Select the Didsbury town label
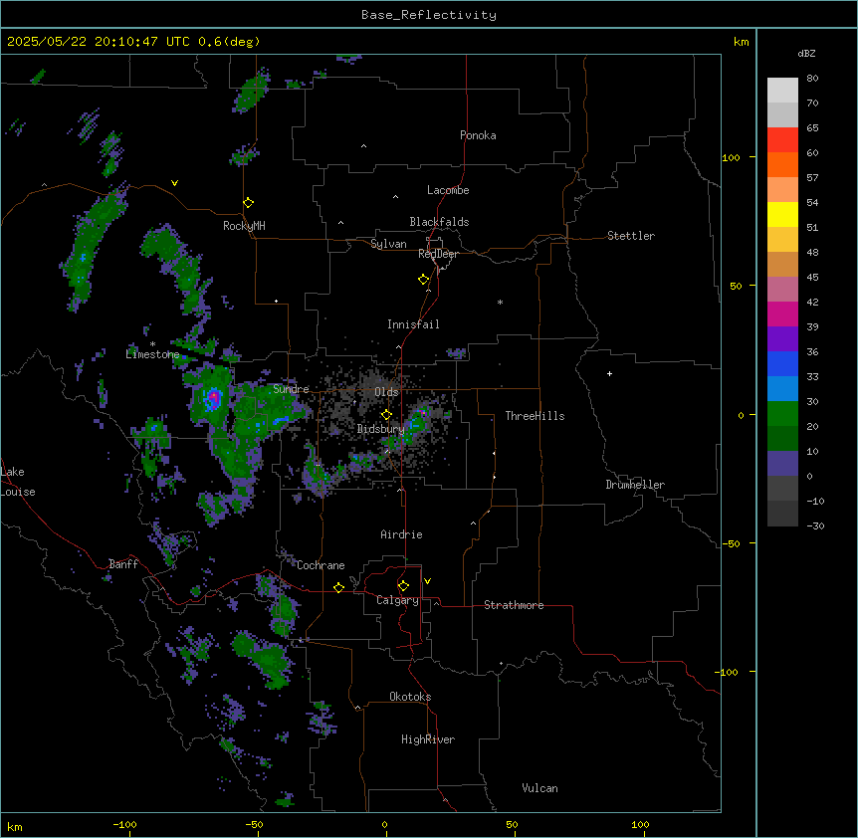This screenshot has height=838, width=858. click(380, 429)
